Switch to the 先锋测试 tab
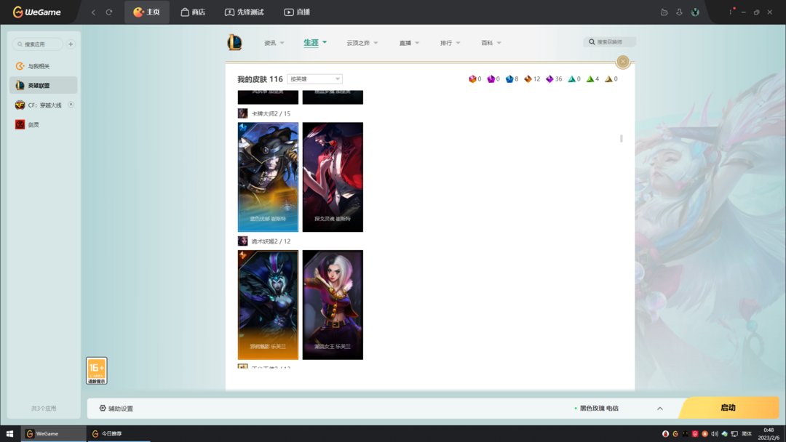This screenshot has width=786, height=442. coord(244,12)
